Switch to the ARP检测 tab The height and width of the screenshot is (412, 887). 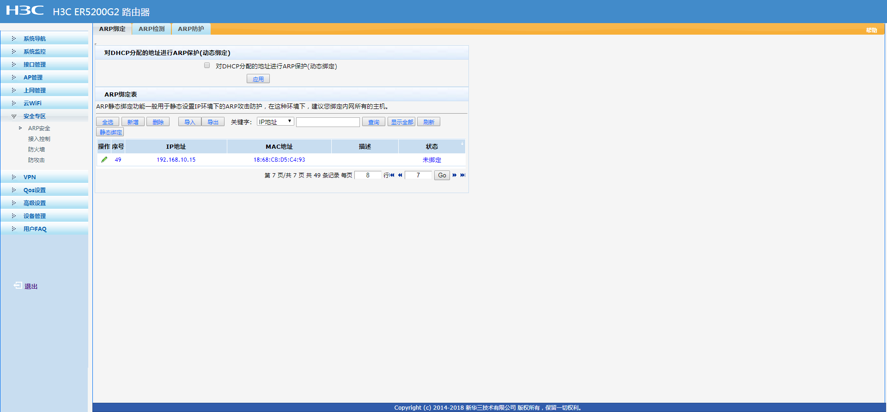[152, 29]
